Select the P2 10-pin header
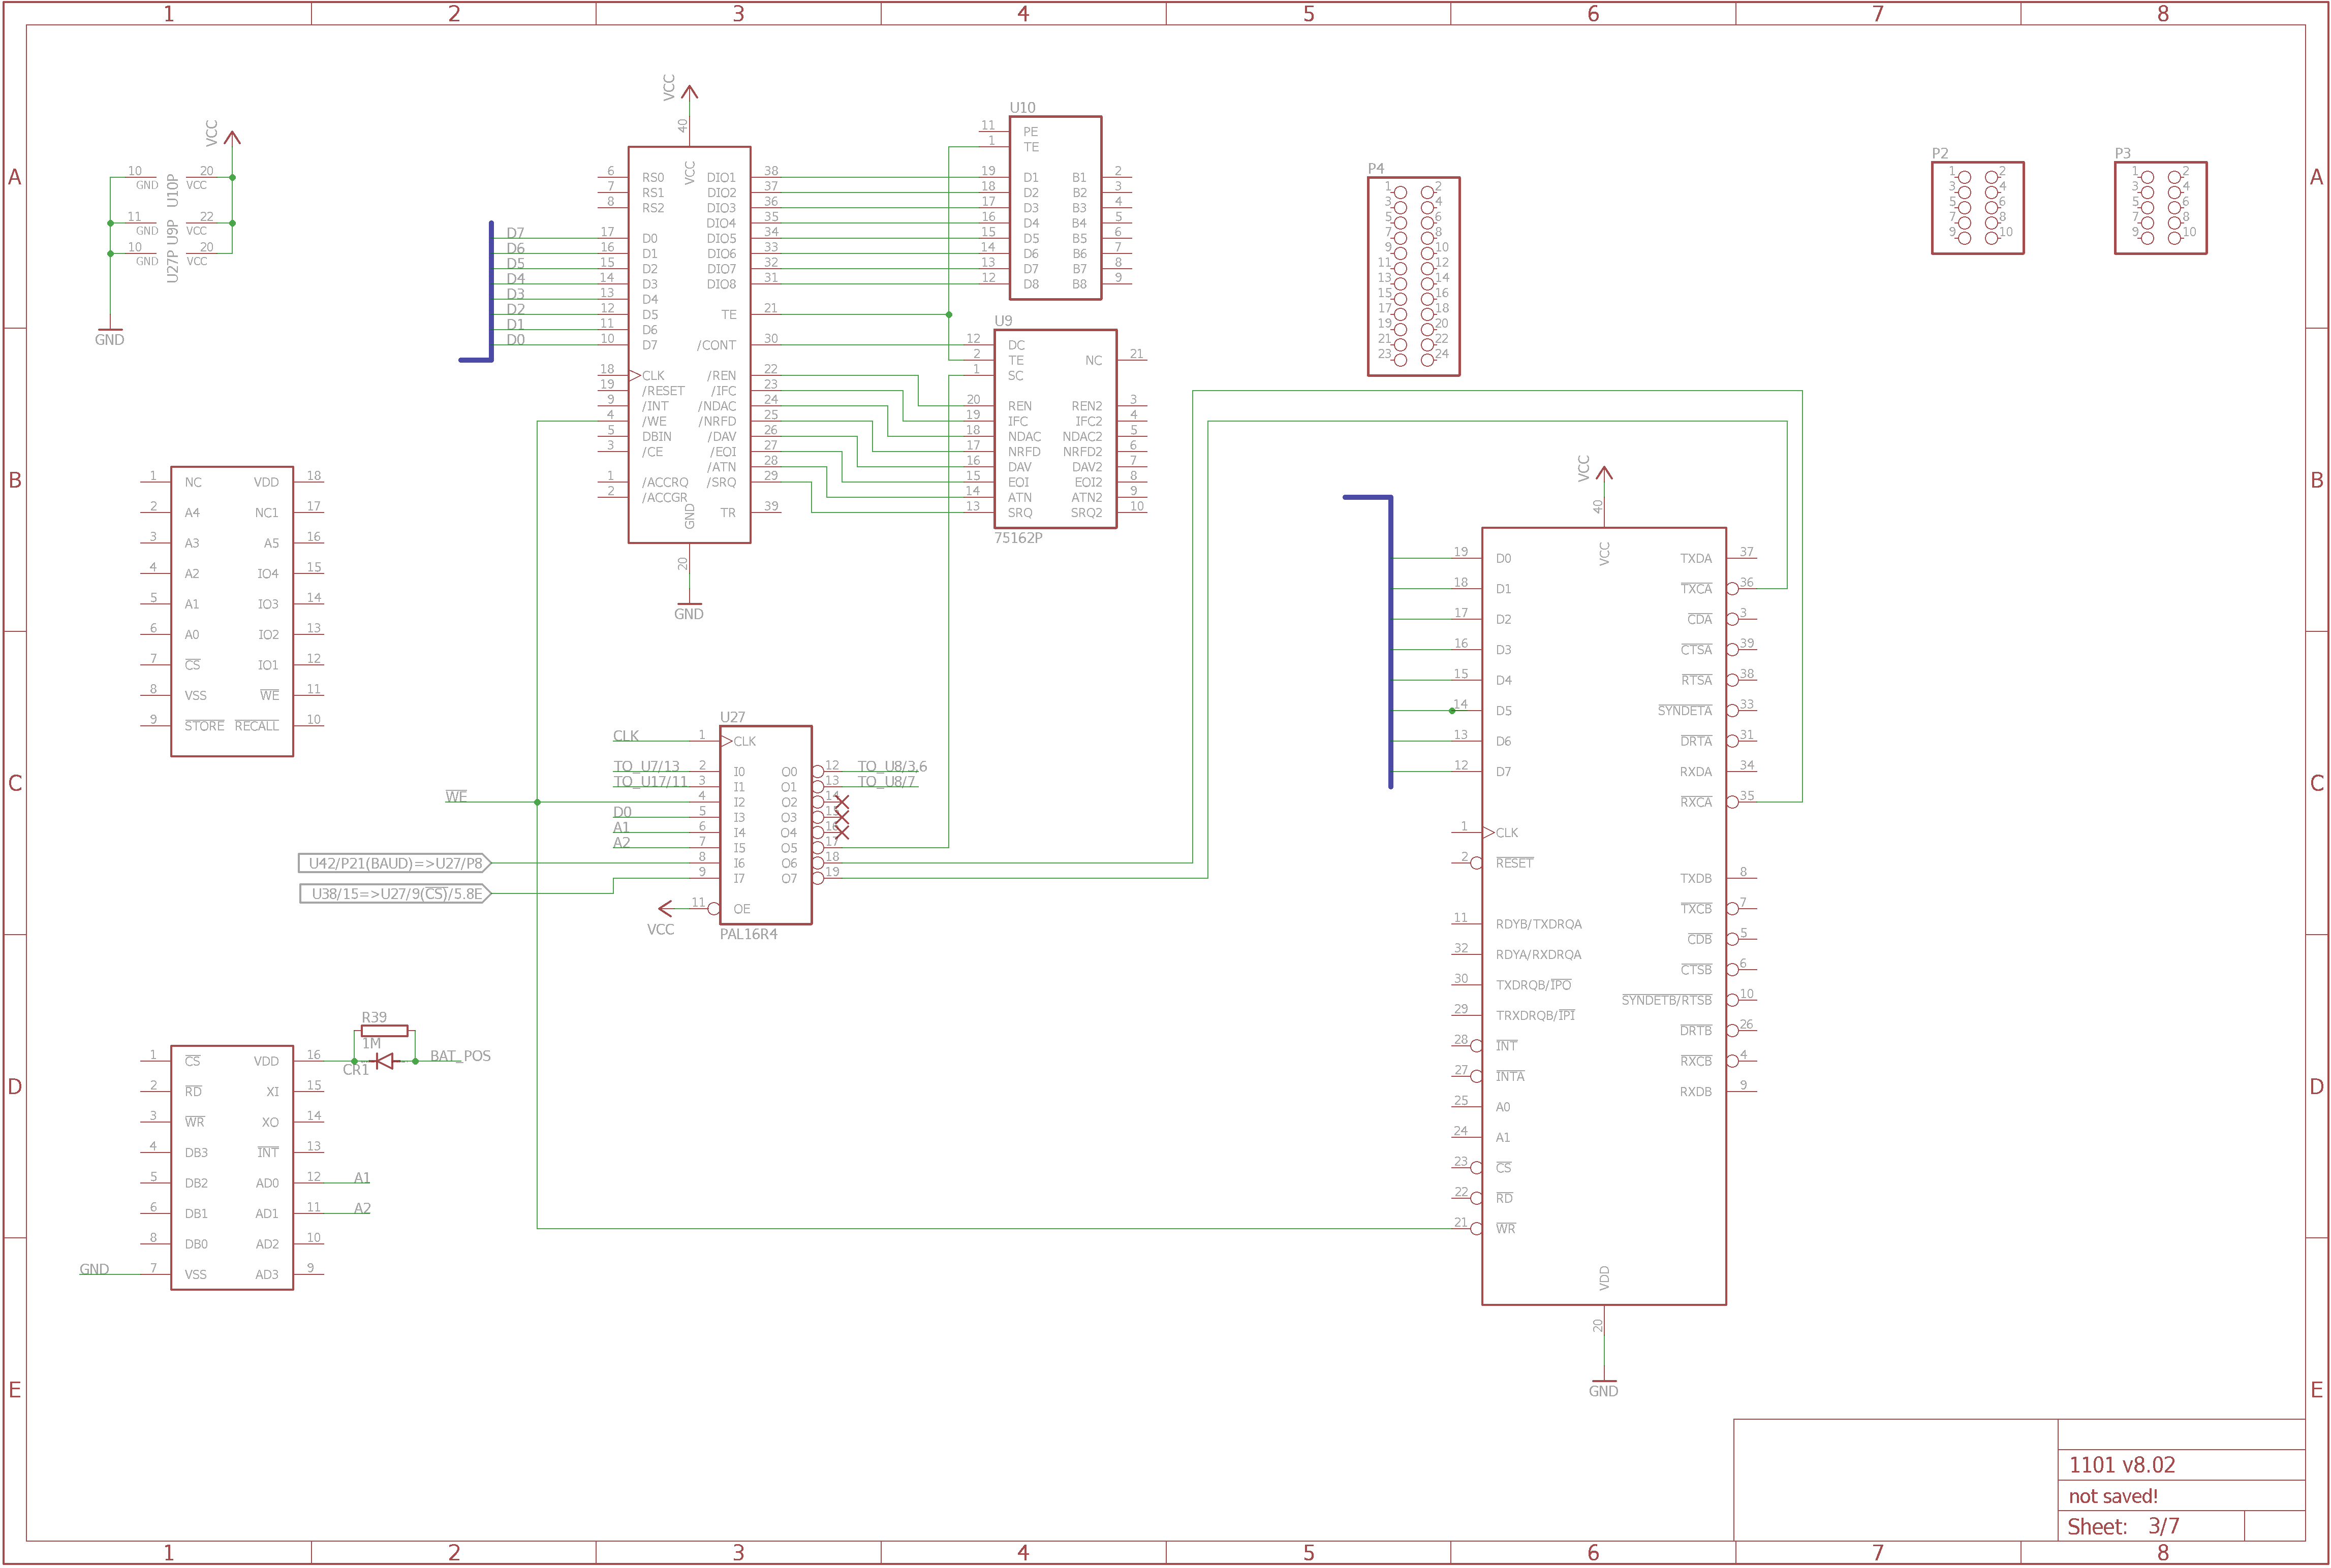The width and height of the screenshot is (2331, 1568). pos(1977,207)
